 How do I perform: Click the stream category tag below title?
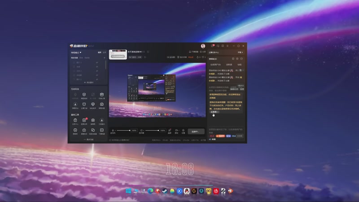tap(135, 57)
